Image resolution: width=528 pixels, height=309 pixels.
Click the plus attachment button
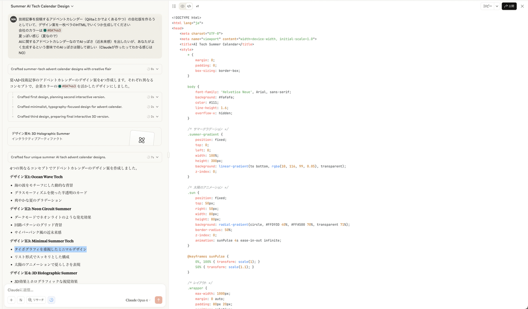[x=11, y=300]
